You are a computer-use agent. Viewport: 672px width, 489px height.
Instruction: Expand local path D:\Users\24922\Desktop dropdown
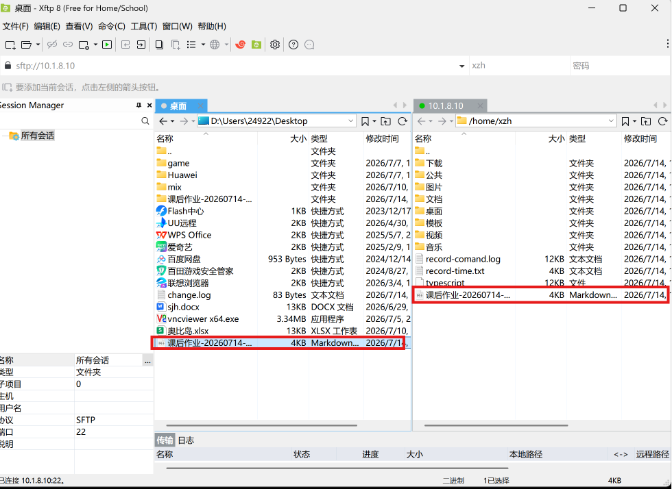pyautogui.click(x=350, y=121)
